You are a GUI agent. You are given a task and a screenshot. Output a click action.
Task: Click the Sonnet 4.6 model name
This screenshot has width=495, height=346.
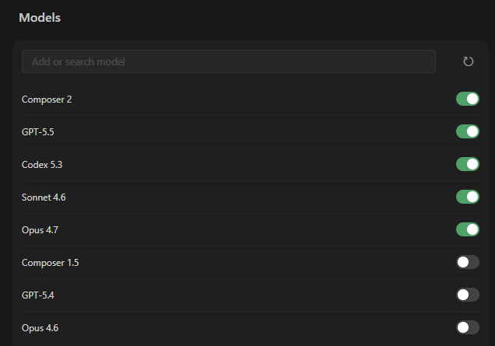(44, 197)
